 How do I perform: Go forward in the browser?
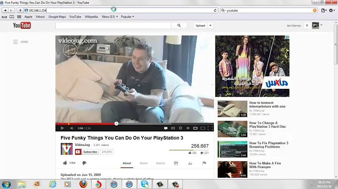click(11, 10)
